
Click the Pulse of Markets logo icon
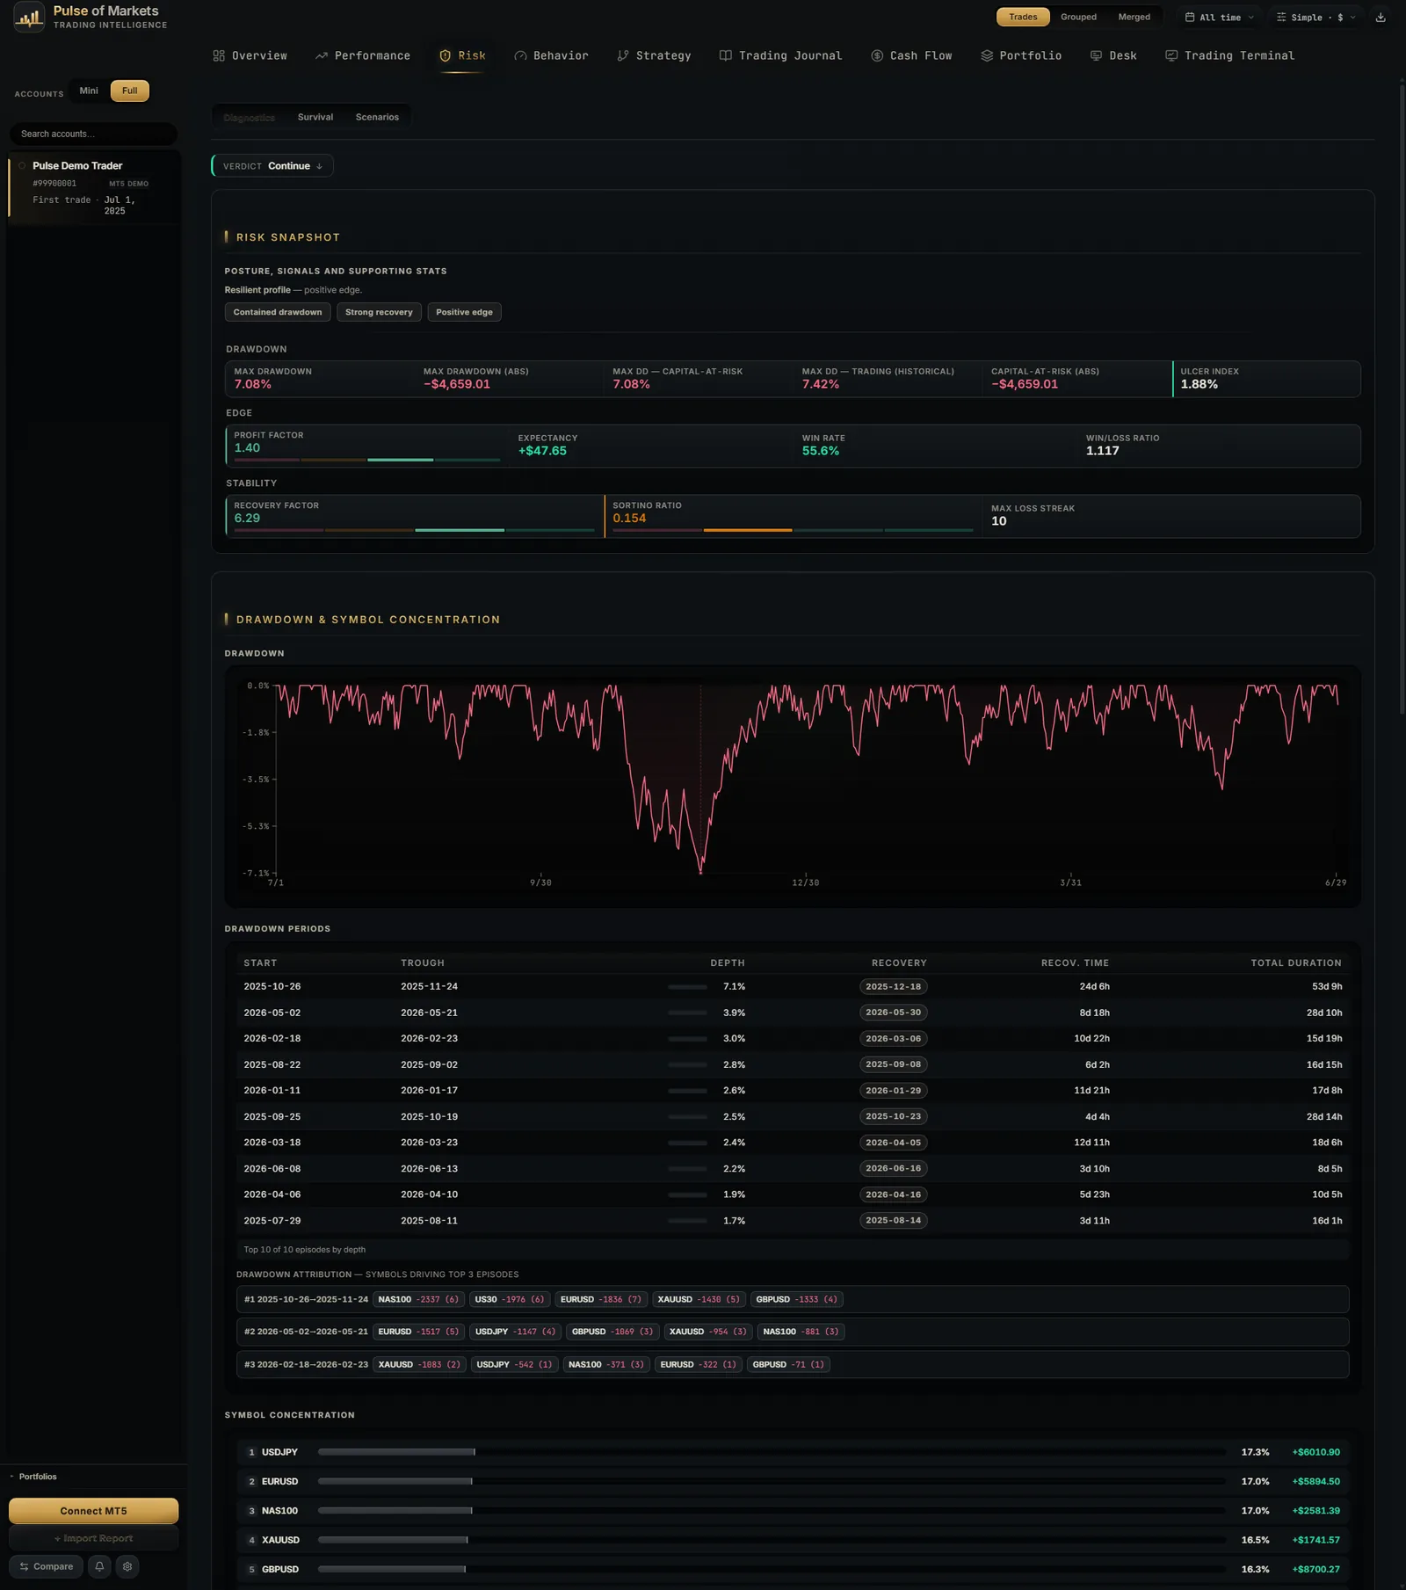(29, 17)
